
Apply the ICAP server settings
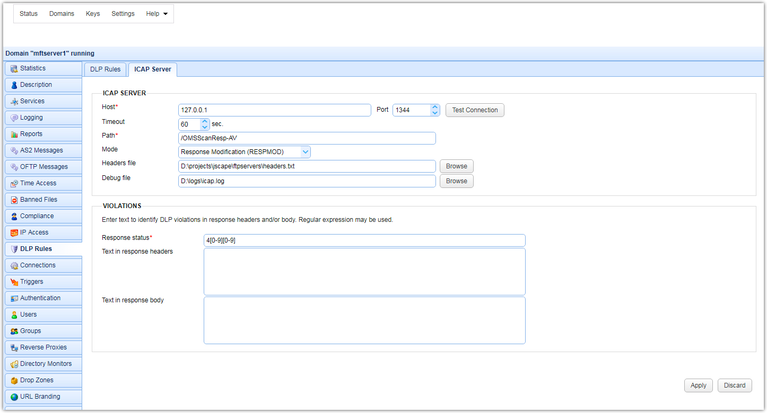point(698,385)
